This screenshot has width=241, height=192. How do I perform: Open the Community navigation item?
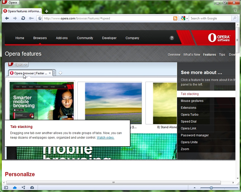click(x=85, y=38)
